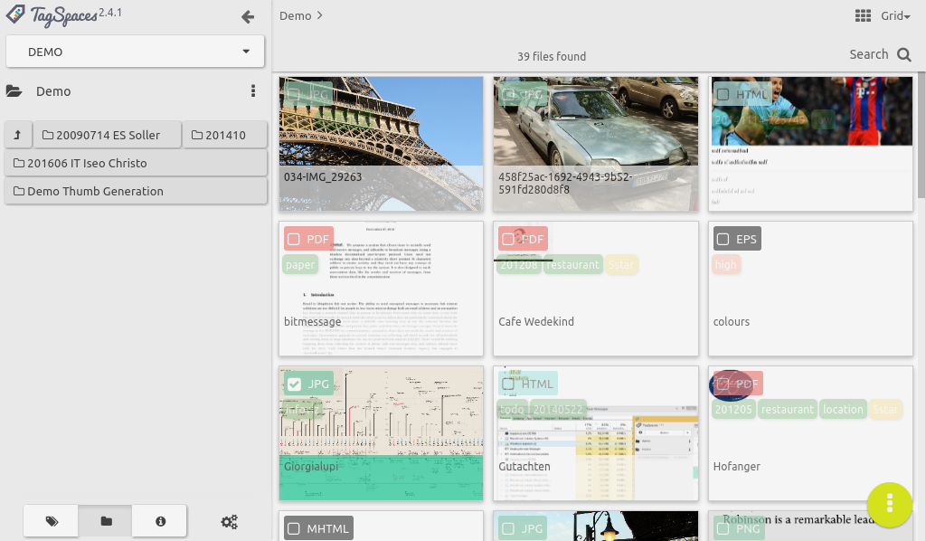Switch to the info panel tab
This screenshot has width=926, height=541.
click(x=160, y=521)
